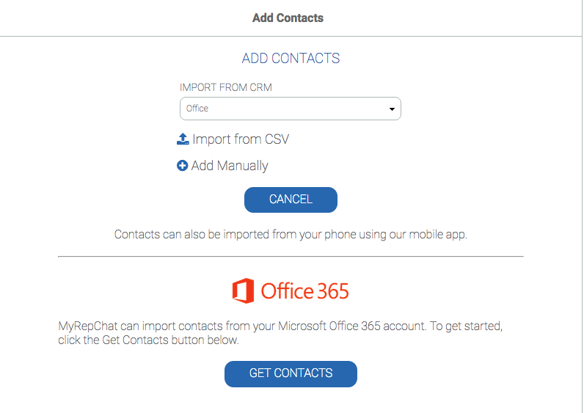Click the 'Add Contacts' title in the header bar
Image resolution: width=584 pixels, height=413 pixels.
pos(288,18)
